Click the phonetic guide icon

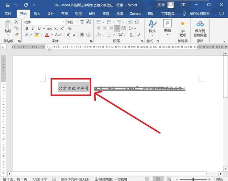[x=82, y=22]
